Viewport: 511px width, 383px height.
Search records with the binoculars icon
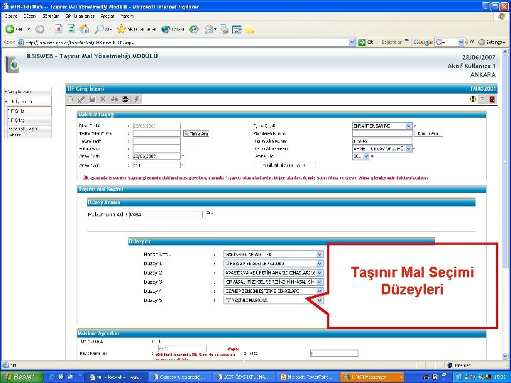pyautogui.click(x=114, y=99)
